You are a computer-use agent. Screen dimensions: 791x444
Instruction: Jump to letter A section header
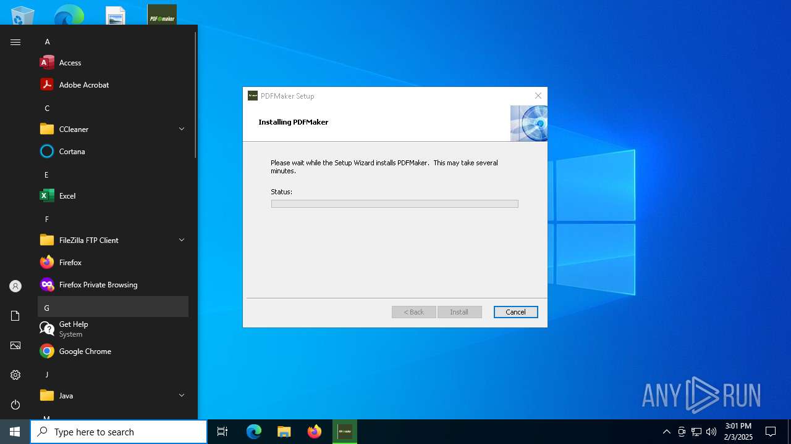tap(113, 41)
